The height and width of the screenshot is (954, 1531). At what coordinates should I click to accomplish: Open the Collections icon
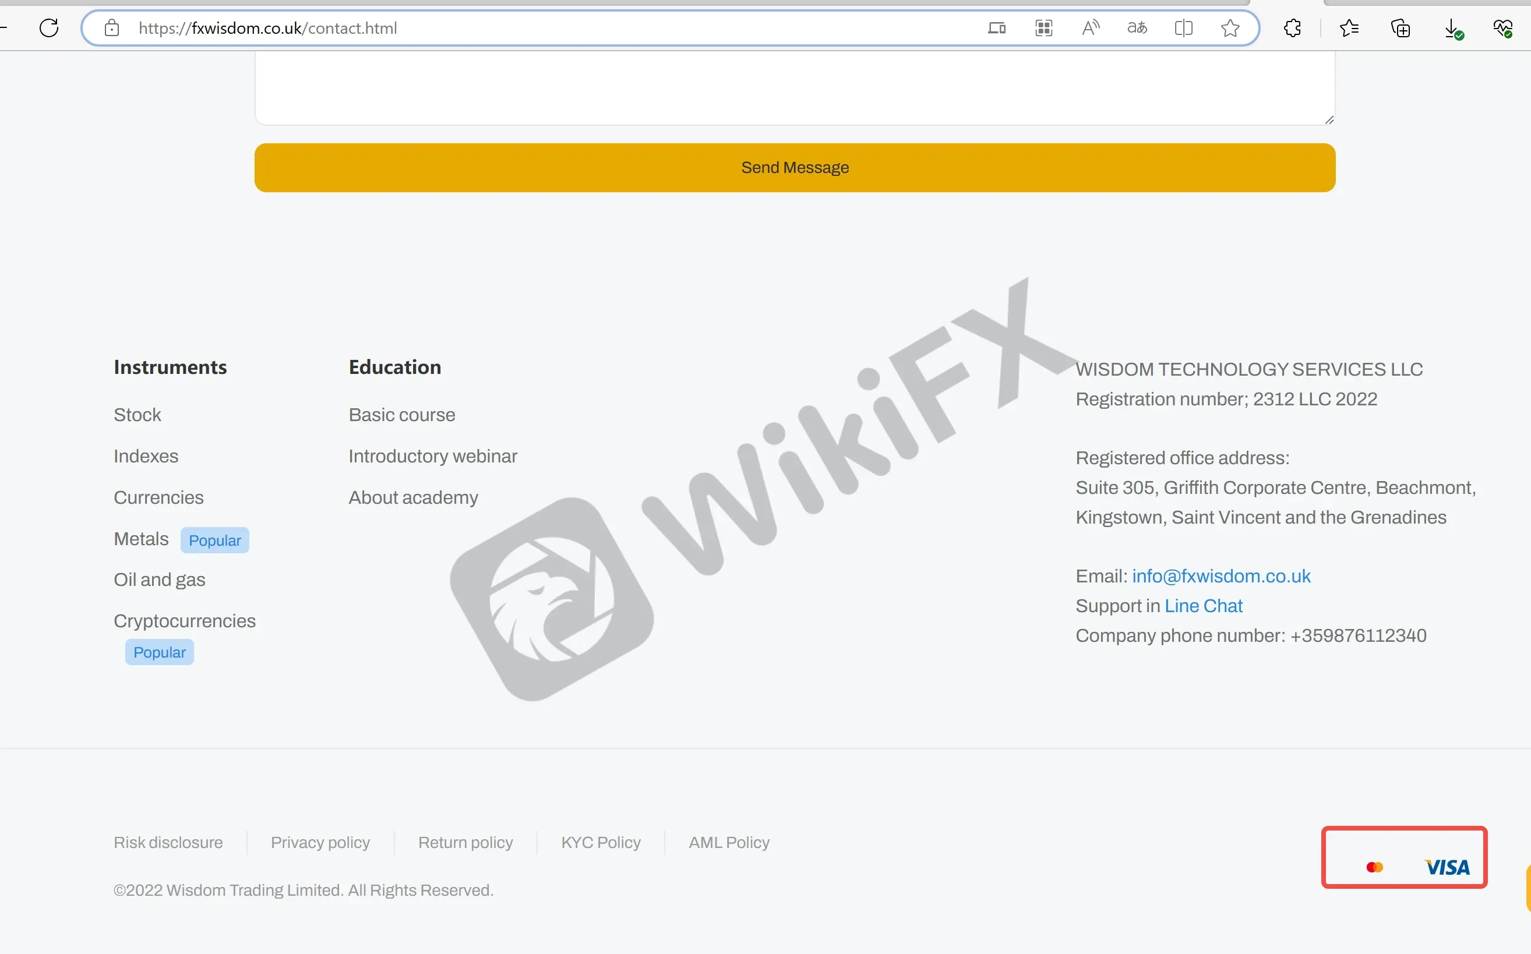point(1401,28)
